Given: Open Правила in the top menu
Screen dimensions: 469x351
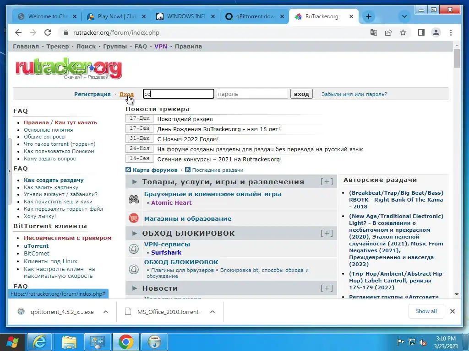Looking at the screenshot, I should click(188, 46).
